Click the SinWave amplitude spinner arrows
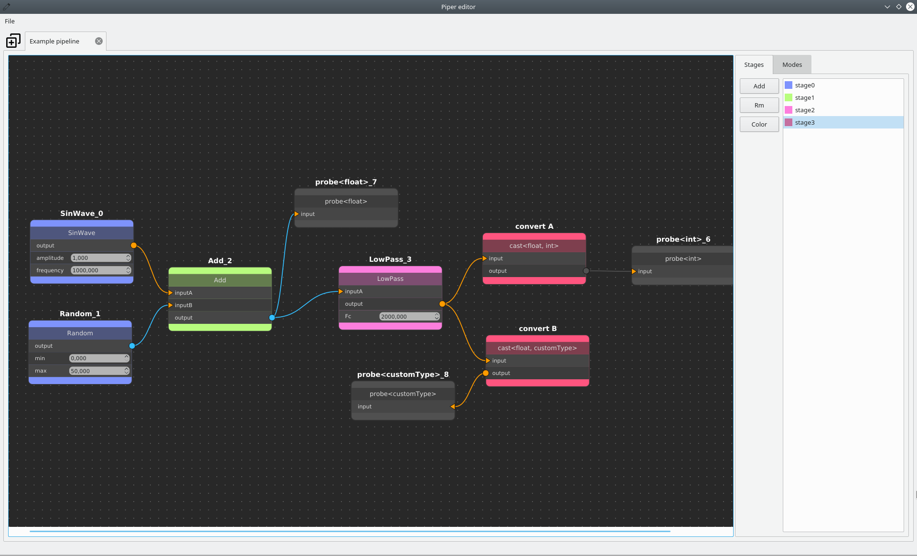This screenshot has height=556, width=917. (128, 258)
